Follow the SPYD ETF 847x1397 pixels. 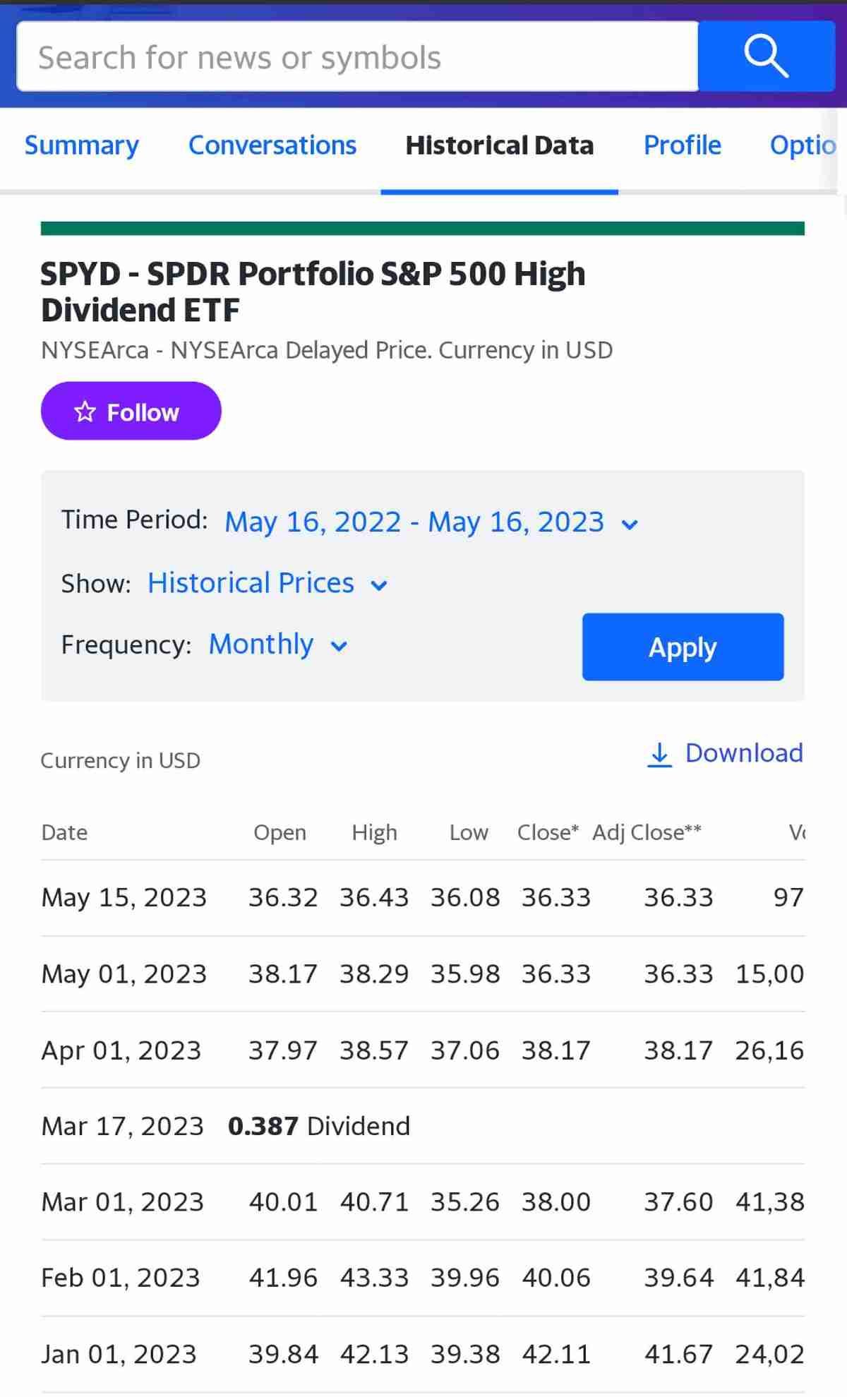(131, 412)
